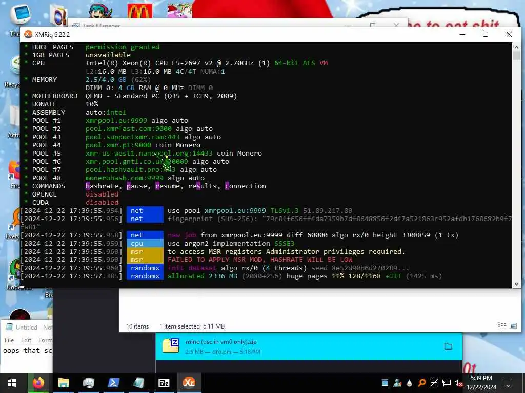The width and height of the screenshot is (525, 393).
Task: Select the anime character desktop icon
Action: pos(101,10)
